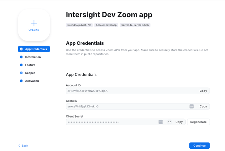The width and height of the screenshot is (225, 151).
Task: Click the blue dot beside Feature
Action: (x=21, y=65)
